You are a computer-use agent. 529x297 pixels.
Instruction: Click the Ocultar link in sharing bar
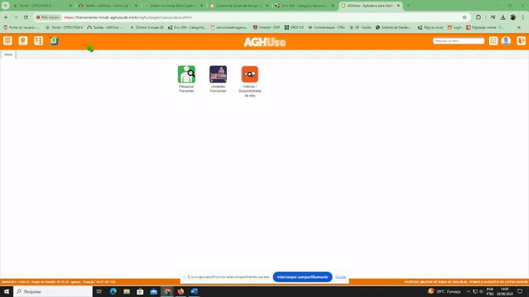point(340,277)
